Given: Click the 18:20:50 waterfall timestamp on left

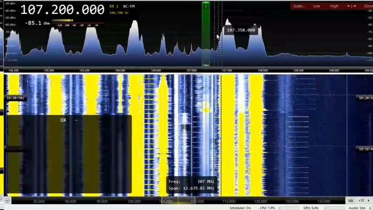Looking at the screenshot, I should [15, 98].
